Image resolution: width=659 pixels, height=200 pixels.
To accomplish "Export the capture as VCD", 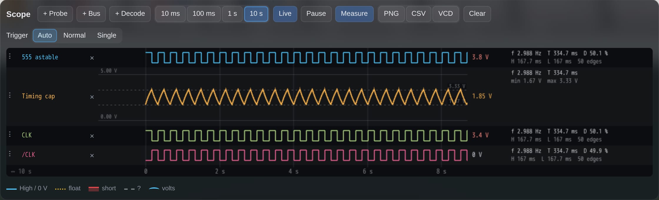I will point(445,14).
